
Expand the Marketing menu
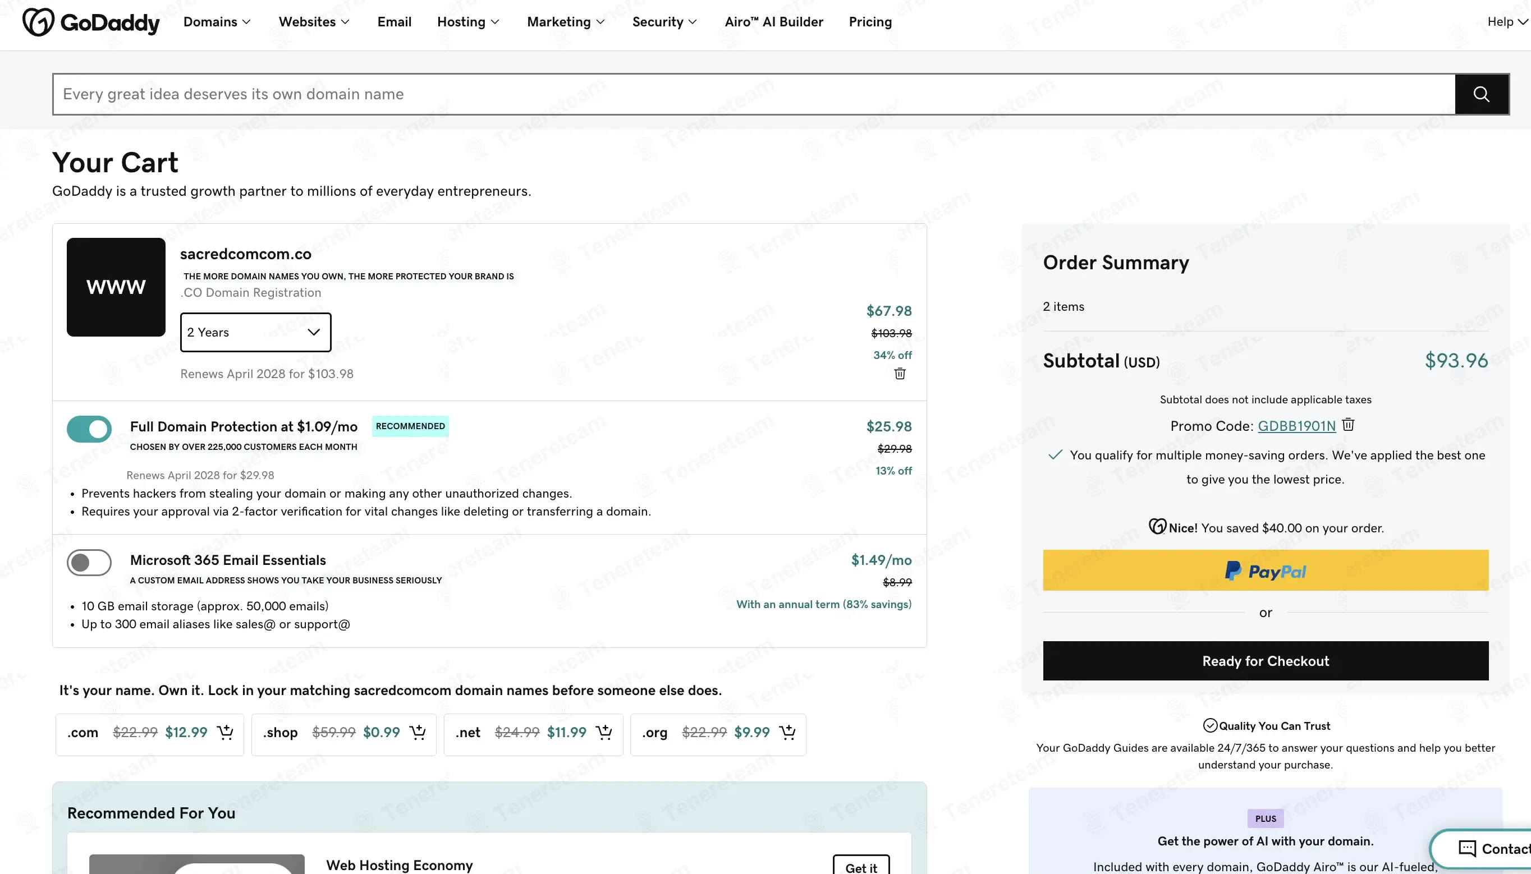566,22
